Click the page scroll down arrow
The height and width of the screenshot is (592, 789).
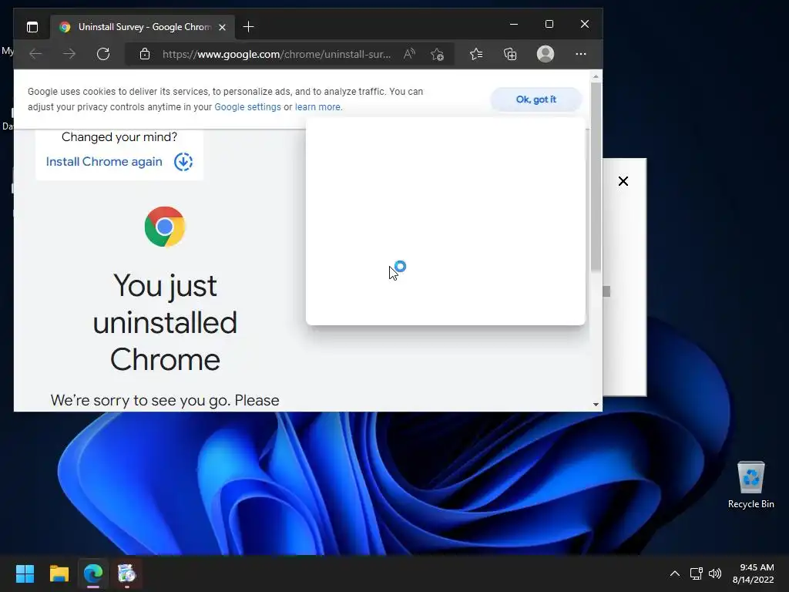coord(596,404)
